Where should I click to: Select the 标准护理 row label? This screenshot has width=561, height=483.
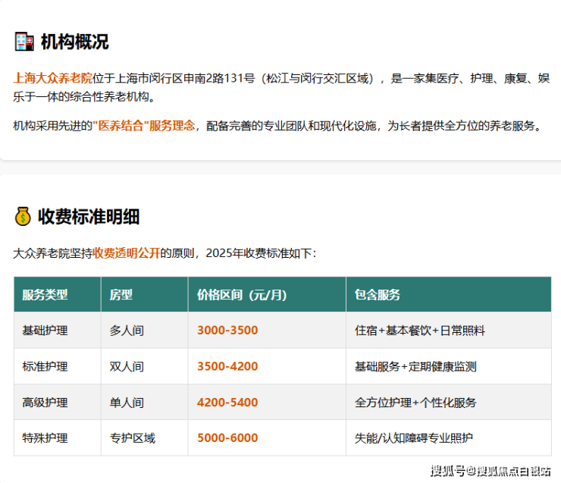click(x=45, y=366)
